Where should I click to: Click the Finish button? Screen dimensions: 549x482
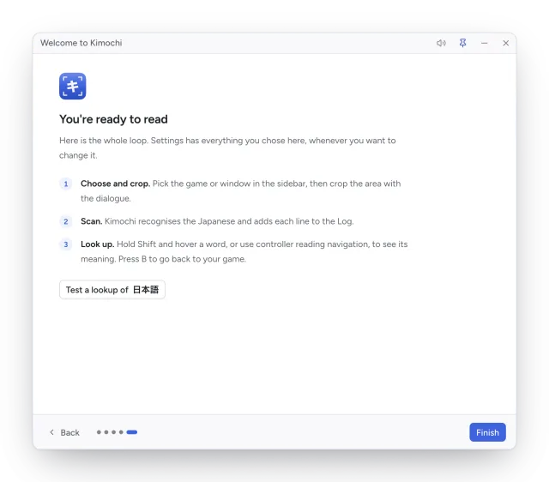tap(487, 432)
